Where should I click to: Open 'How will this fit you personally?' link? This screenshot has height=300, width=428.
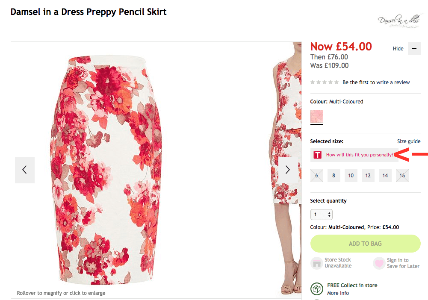point(360,155)
